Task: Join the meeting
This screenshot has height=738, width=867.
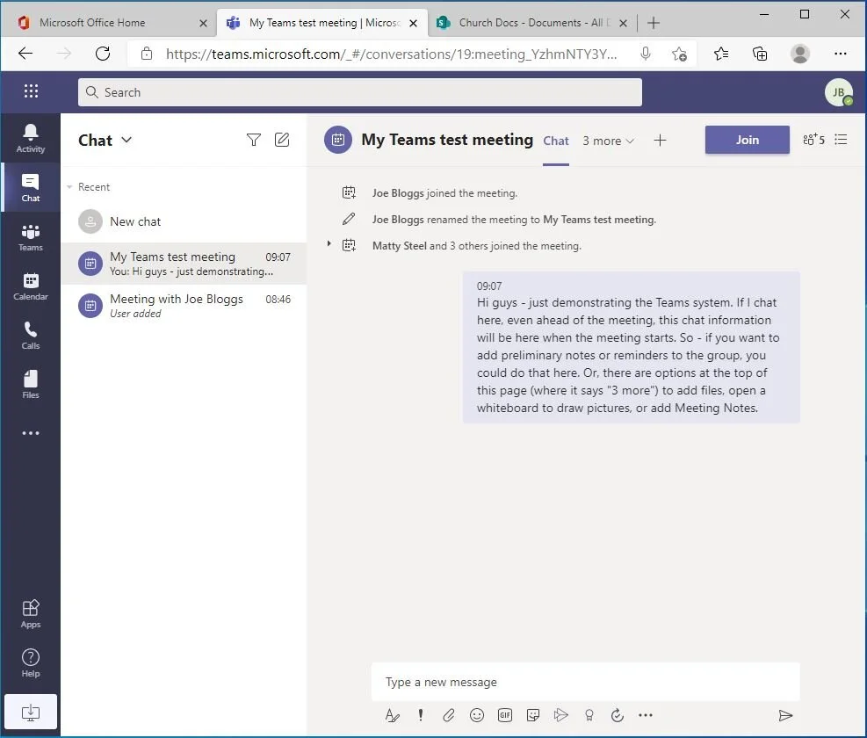Action: 747,140
